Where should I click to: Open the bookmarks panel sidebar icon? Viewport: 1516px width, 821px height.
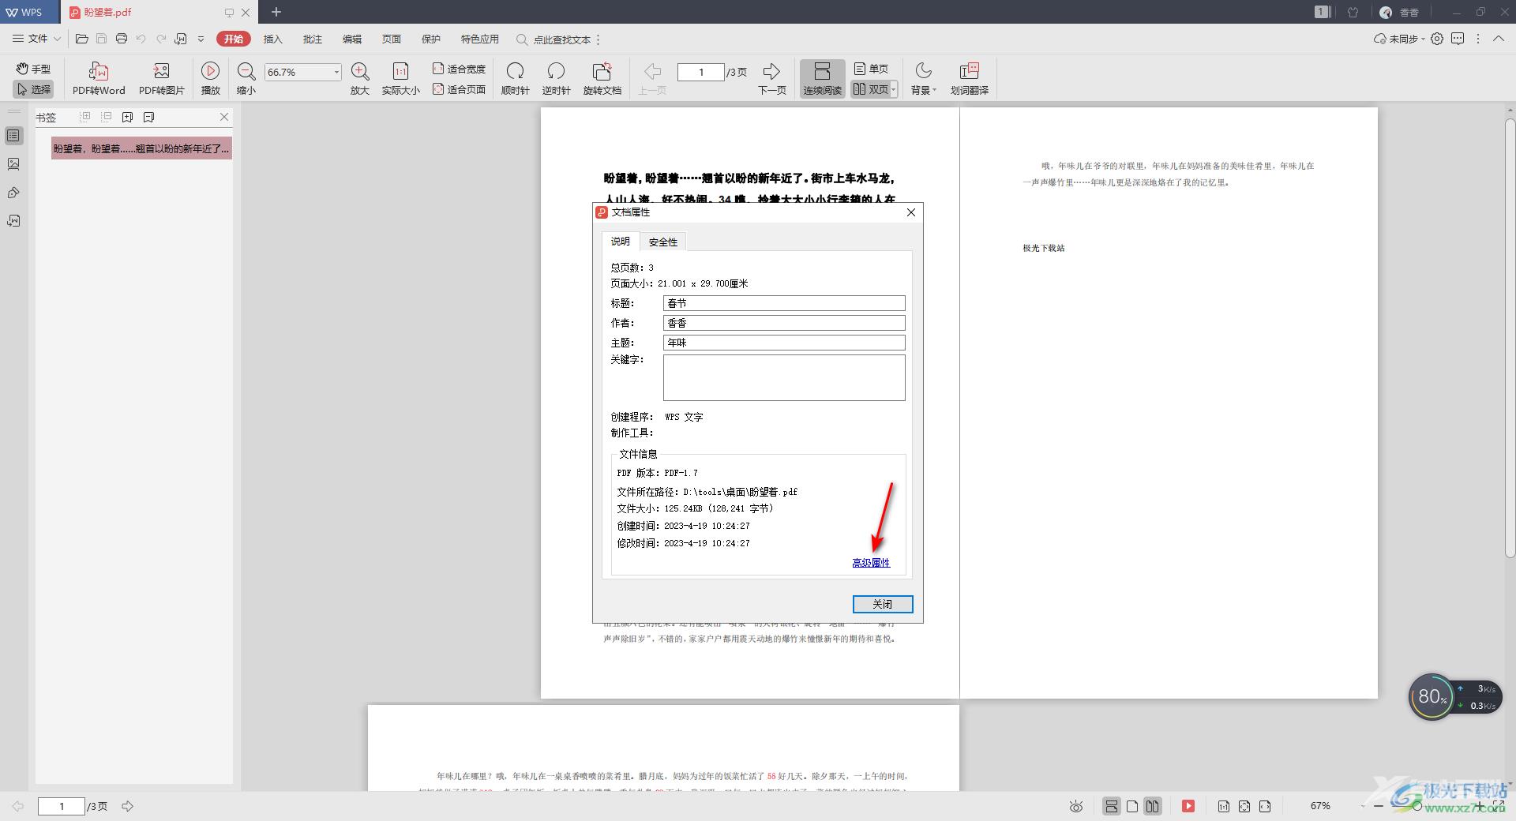pos(13,136)
